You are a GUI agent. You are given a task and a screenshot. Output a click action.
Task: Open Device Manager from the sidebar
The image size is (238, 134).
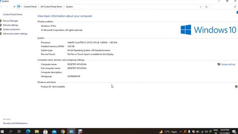click(x=10, y=21)
